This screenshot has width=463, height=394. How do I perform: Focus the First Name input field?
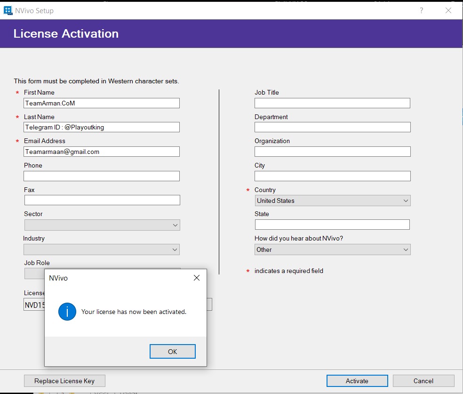pyautogui.click(x=102, y=103)
